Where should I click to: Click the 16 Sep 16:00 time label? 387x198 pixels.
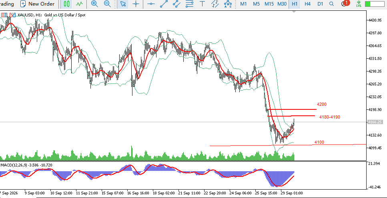tap(138, 193)
